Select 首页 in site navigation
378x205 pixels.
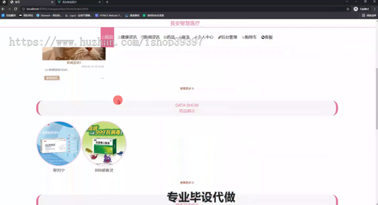[x=107, y=37]
